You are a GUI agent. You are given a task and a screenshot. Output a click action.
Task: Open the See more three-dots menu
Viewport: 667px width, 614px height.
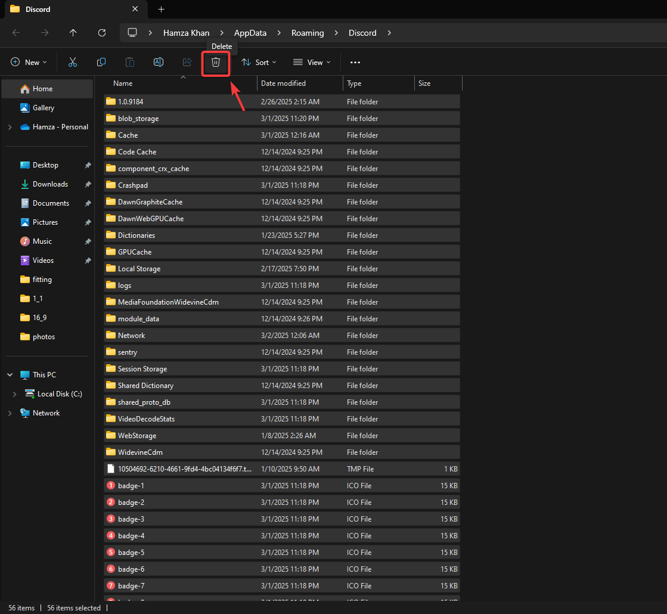[355, 63]
